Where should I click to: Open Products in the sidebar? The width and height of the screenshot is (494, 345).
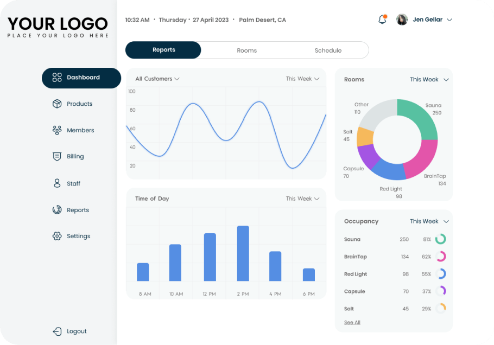click(73, 104)
